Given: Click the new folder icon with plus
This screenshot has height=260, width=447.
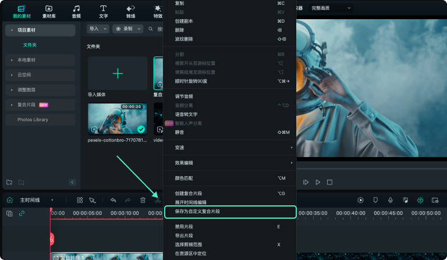Looking at the screenshot, I should 9,182.
